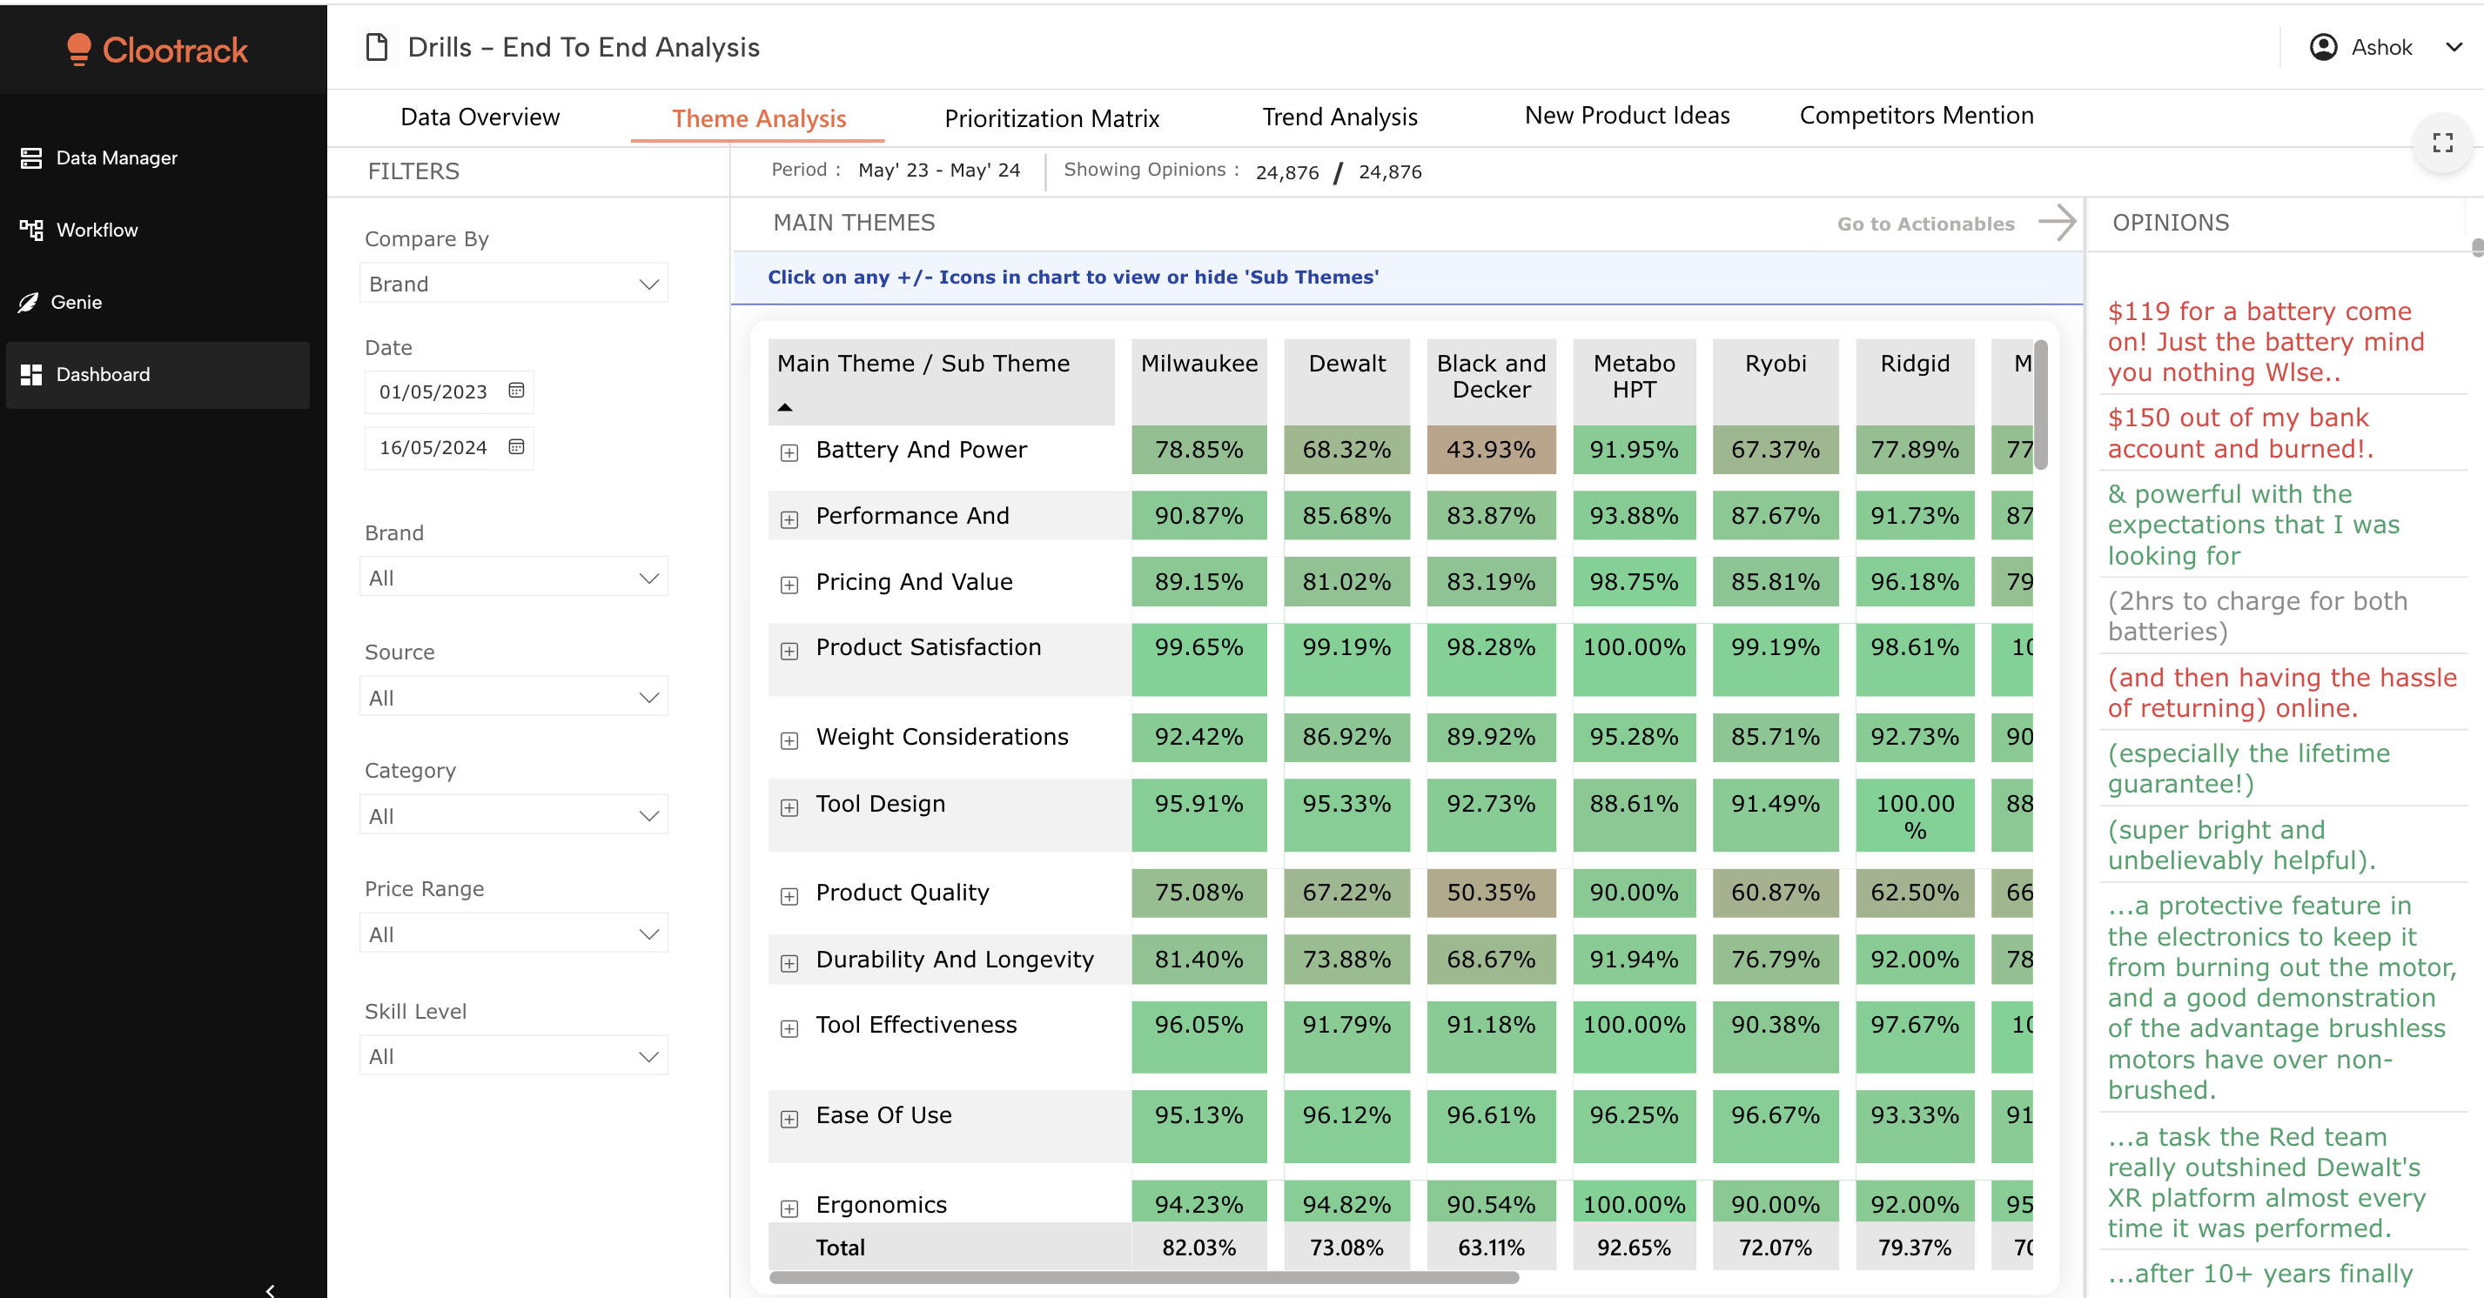2484x1298 pixels.
Task: Open calendar icon for start date 01/05/2023
Action: point(516,391)
